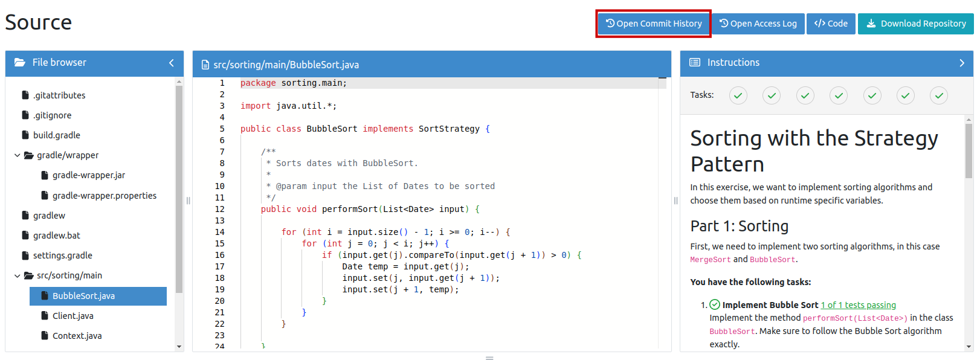Select the first task checkmark circle
This screenshot has height=360, width=980.
point(738,95)
